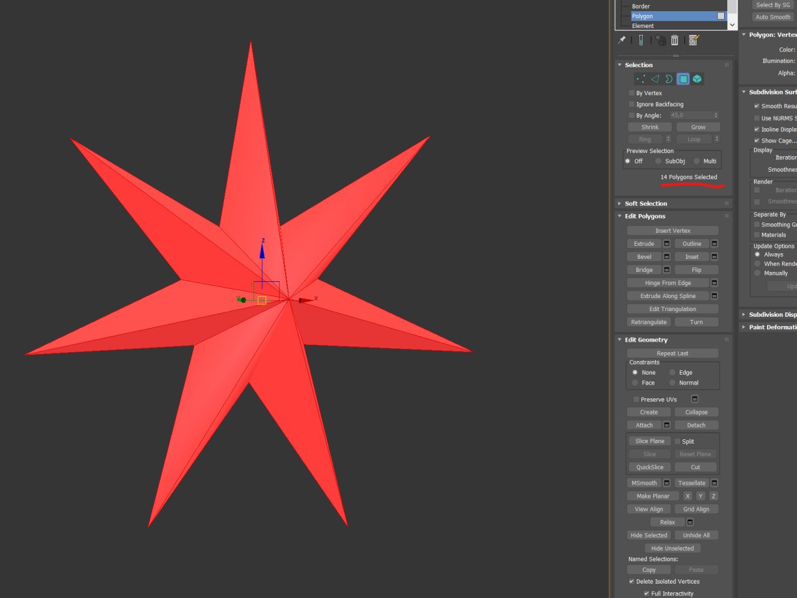
Task: Toggle Show End Result test-tube icon
Action: click(x=641, y=40)
